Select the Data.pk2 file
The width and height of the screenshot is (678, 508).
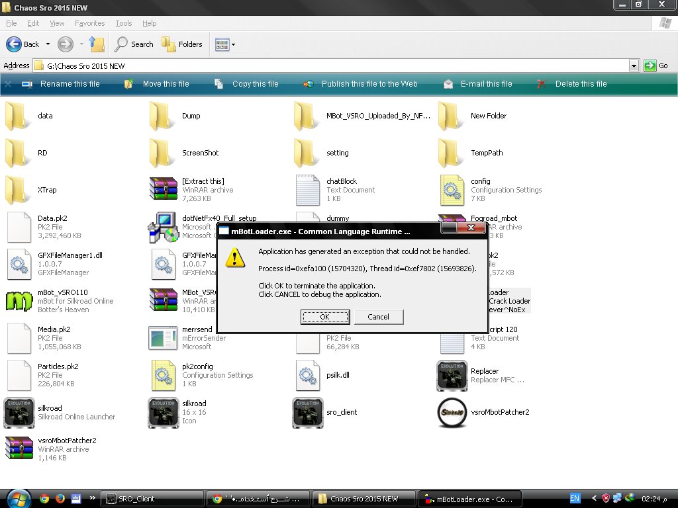(44, 227)
